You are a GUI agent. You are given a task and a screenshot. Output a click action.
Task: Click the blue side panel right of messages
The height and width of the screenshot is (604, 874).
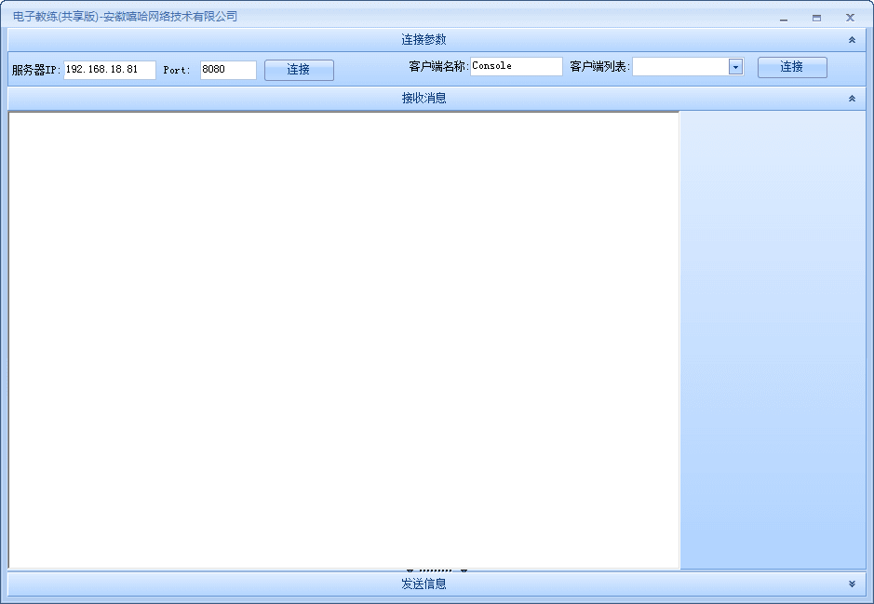click(x=773, y=340)
